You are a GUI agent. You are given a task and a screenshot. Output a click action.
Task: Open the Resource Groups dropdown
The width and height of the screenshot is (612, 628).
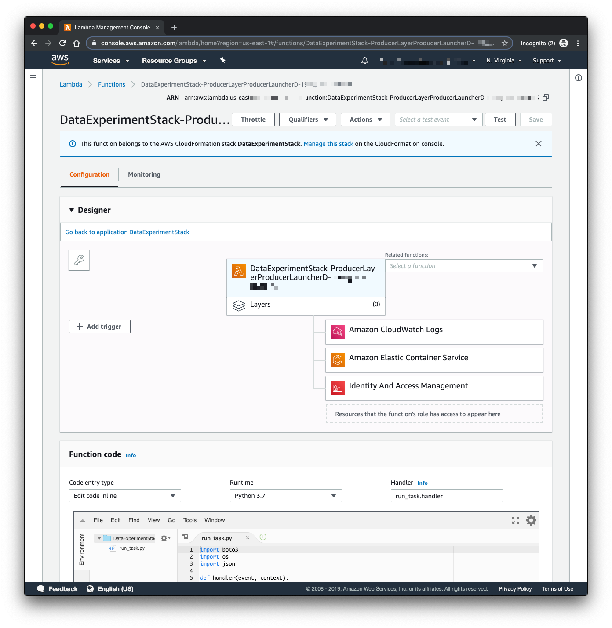coord(174,61)
